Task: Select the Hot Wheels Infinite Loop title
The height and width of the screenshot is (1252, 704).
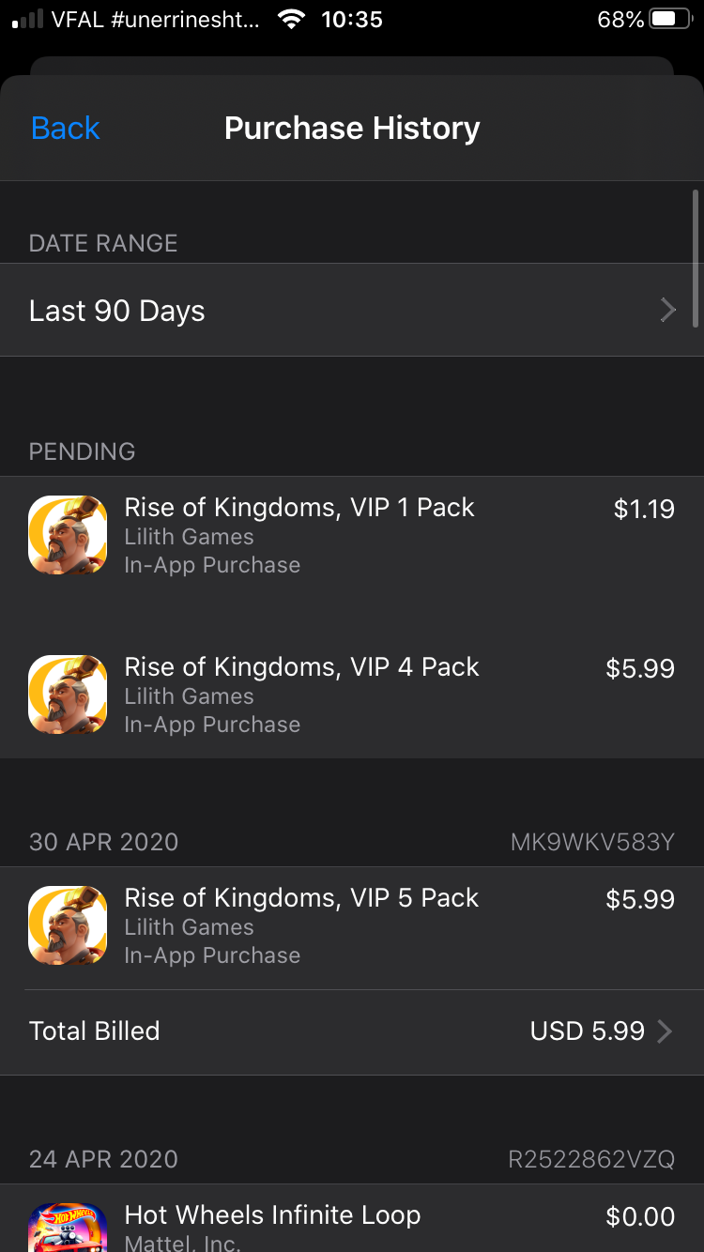Action: pos(272,1215)
